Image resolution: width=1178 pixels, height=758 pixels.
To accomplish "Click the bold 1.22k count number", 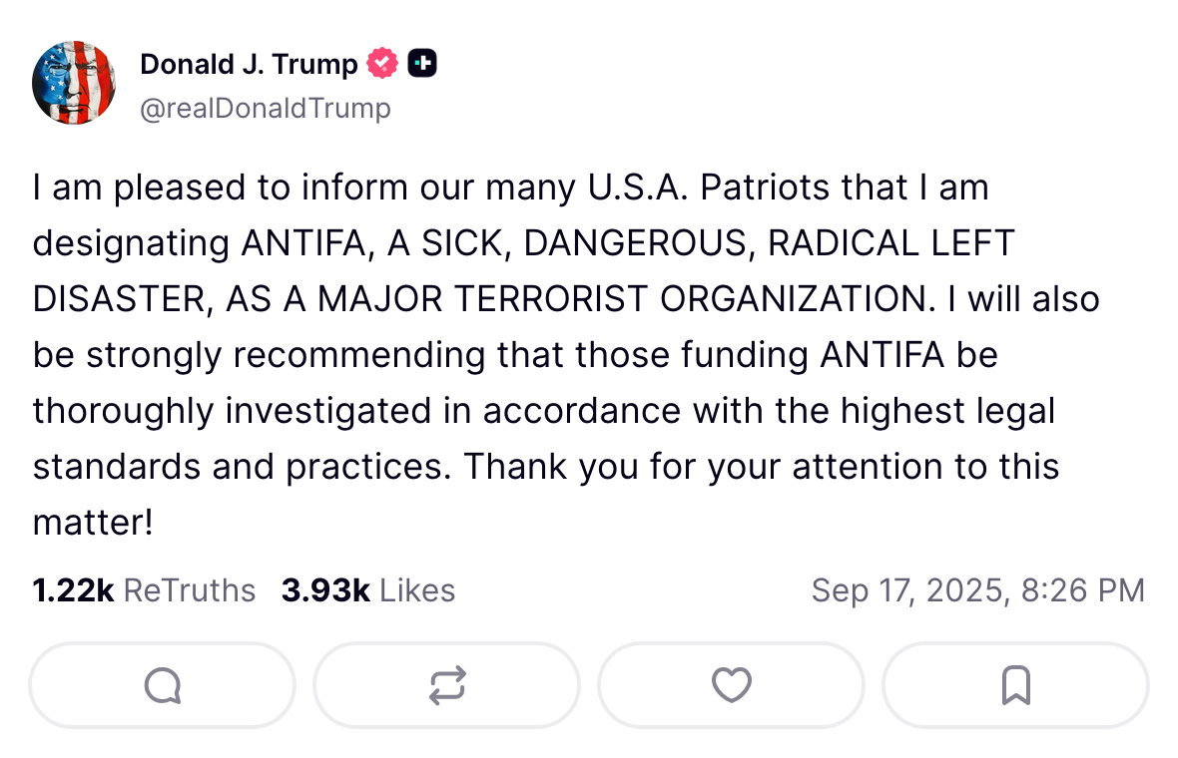I will pos(73,590).
